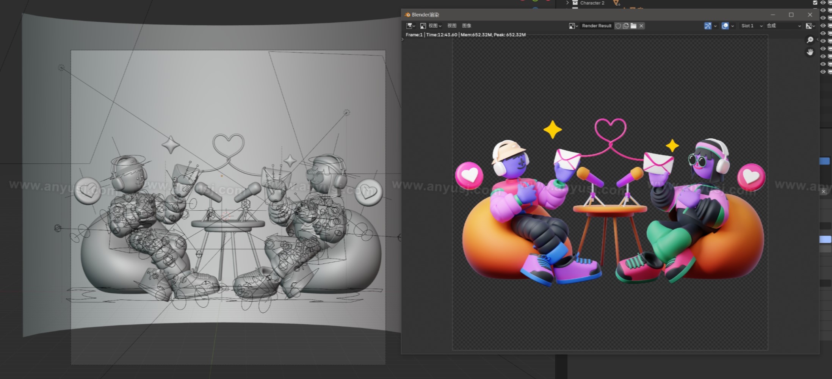This screenshot has height=379, width=832.
Task: Click the small x button at right panel edge
Action: click(x=823, y=192)
